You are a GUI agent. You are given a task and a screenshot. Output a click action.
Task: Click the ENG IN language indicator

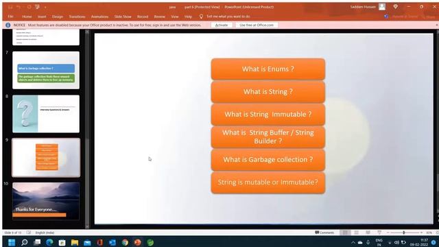[x=379, y=242]
